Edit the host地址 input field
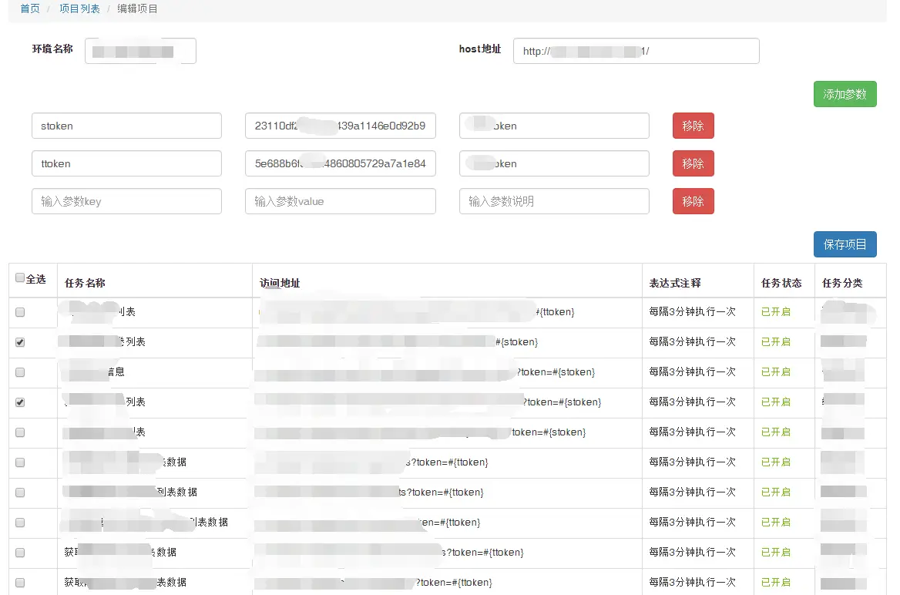 click(x=636, y=51)
